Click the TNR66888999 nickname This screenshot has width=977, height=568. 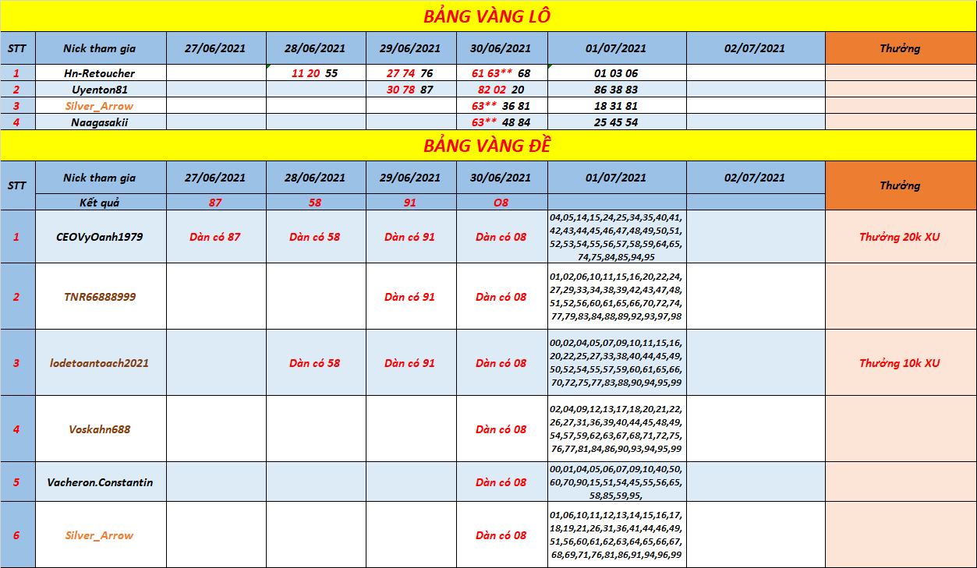pos(100,297)
